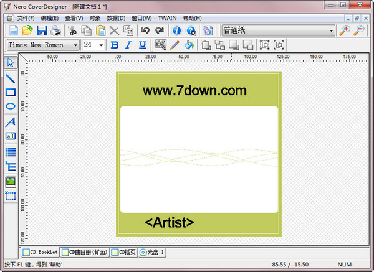
Task: Toggle Italic formatting
Action: [x=128, y=45]
